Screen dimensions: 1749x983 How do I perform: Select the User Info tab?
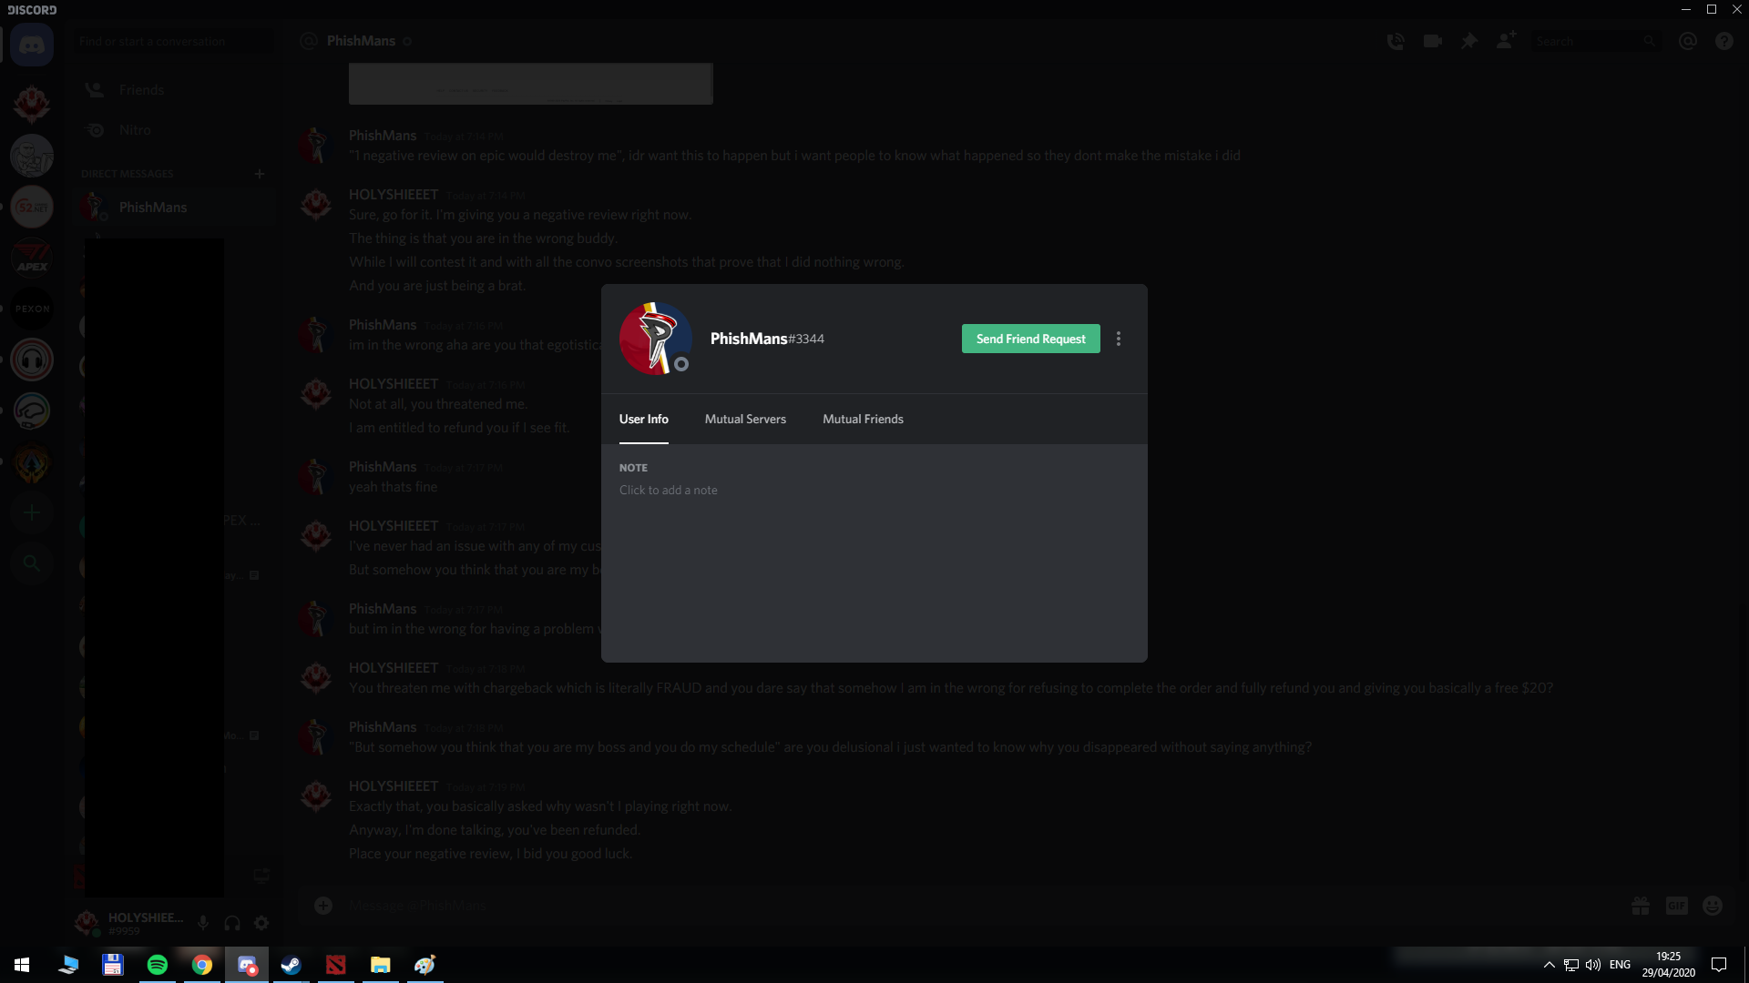tap(644, 419)
